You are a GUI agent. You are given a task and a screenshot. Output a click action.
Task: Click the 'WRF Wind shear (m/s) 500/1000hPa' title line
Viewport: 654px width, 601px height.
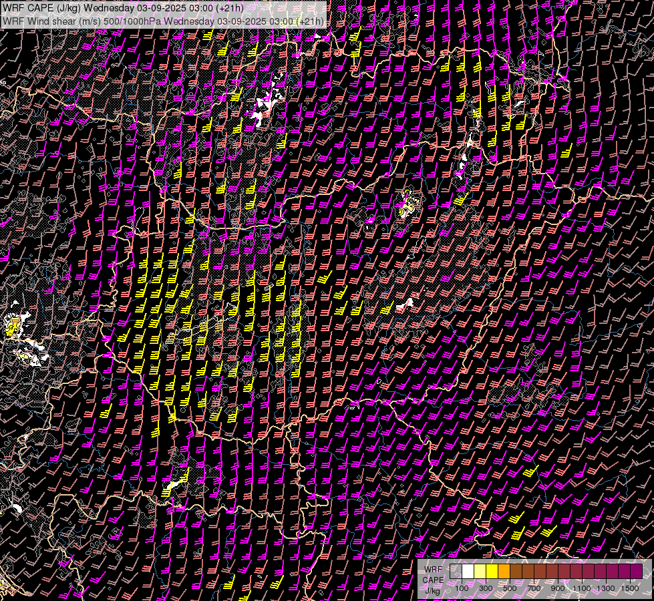pyautogui.click(x=163, y=21)
